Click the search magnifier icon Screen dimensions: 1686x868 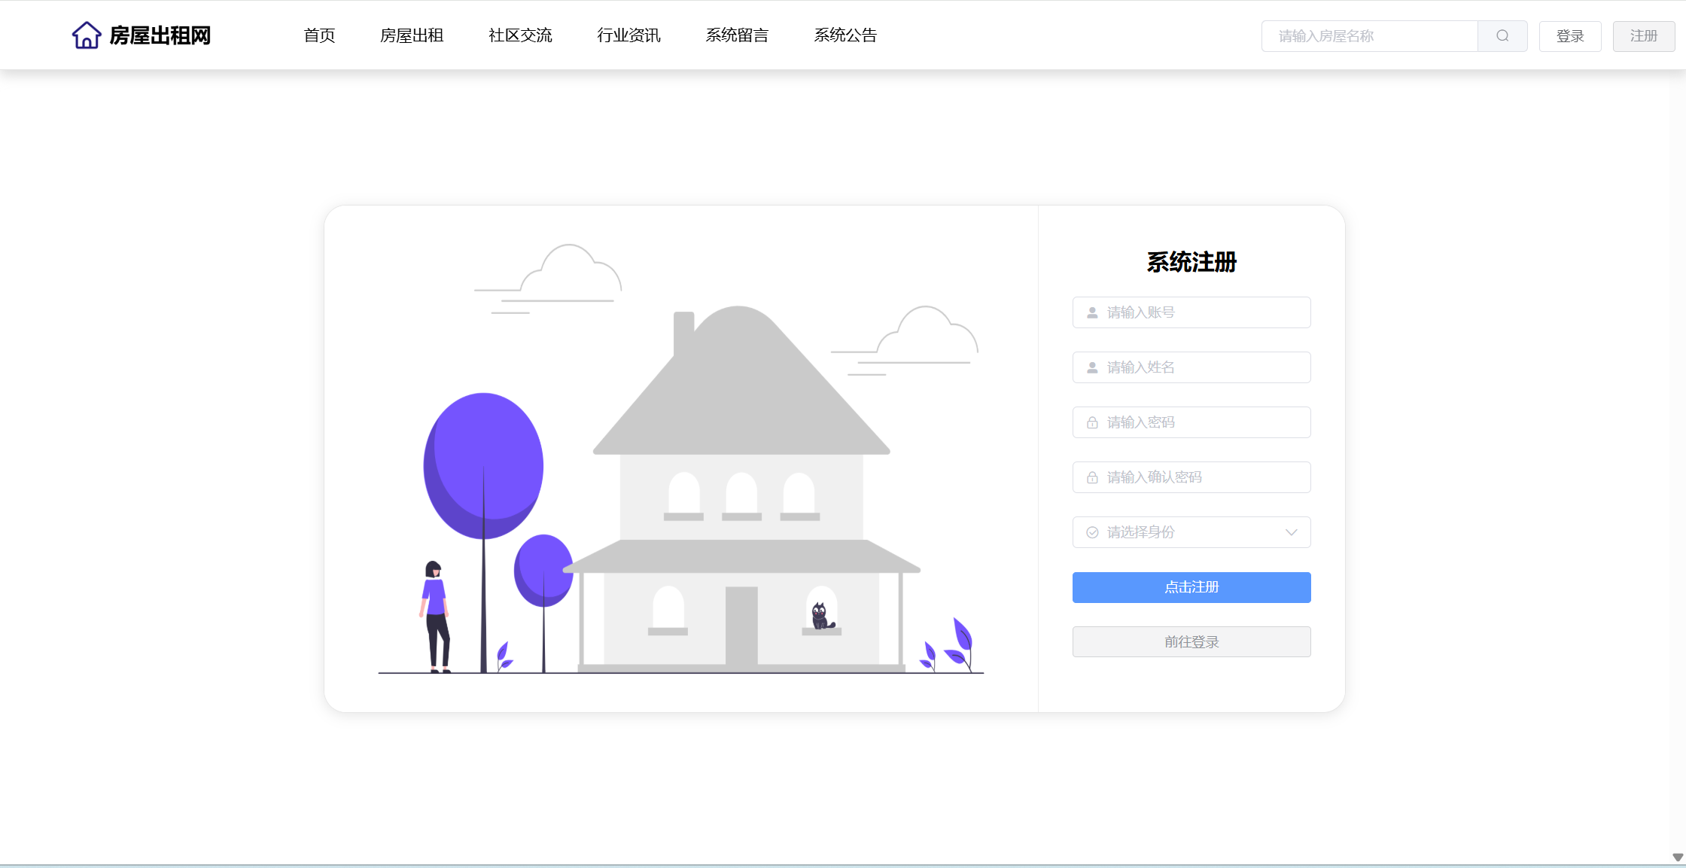[x=1502, y=36]
